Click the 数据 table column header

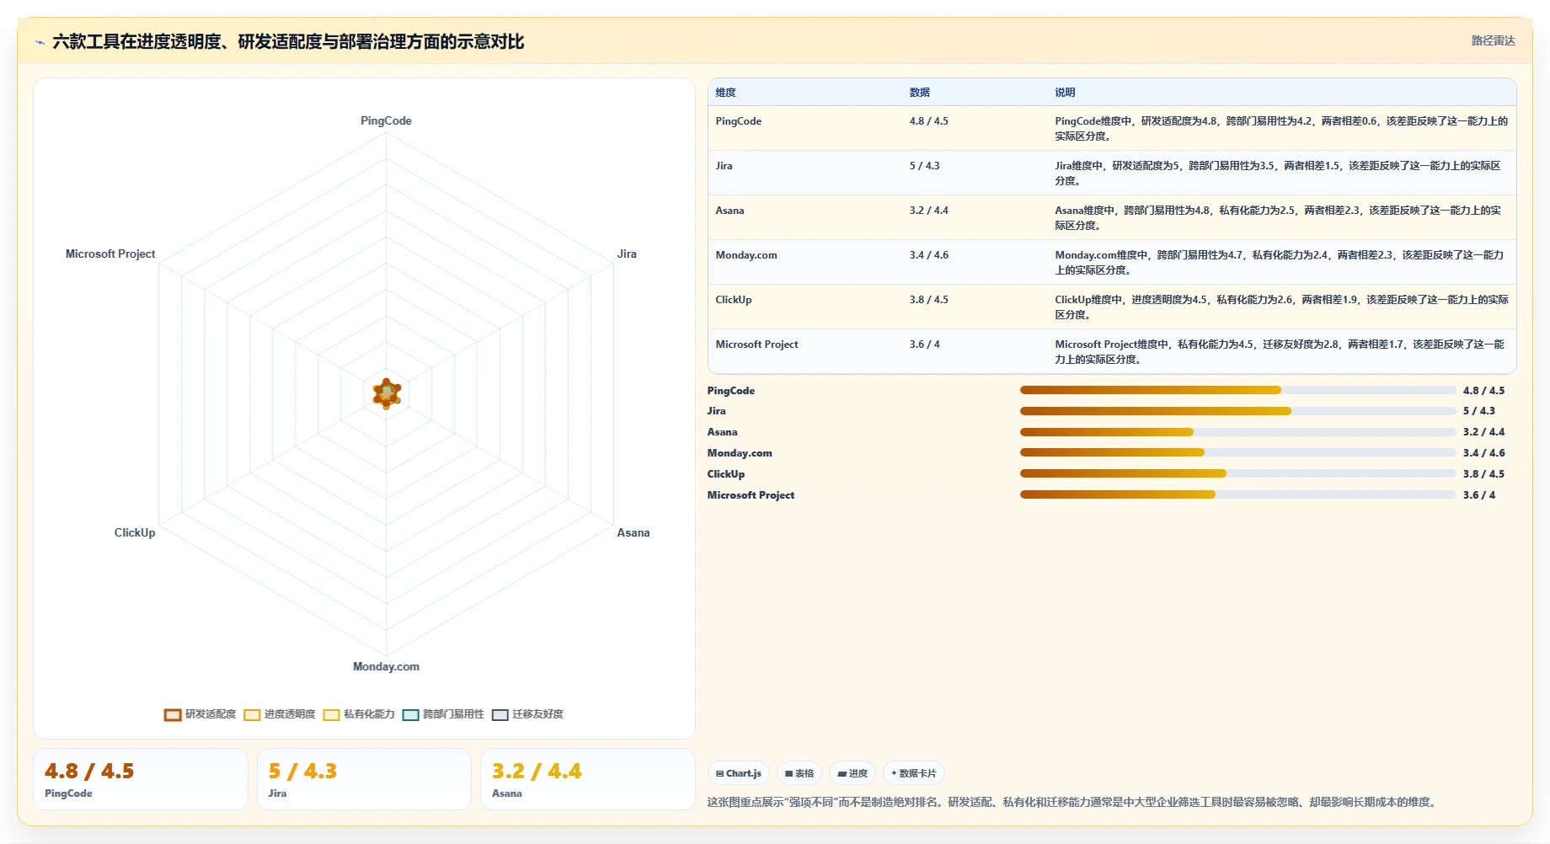click(x=919, y=93)
